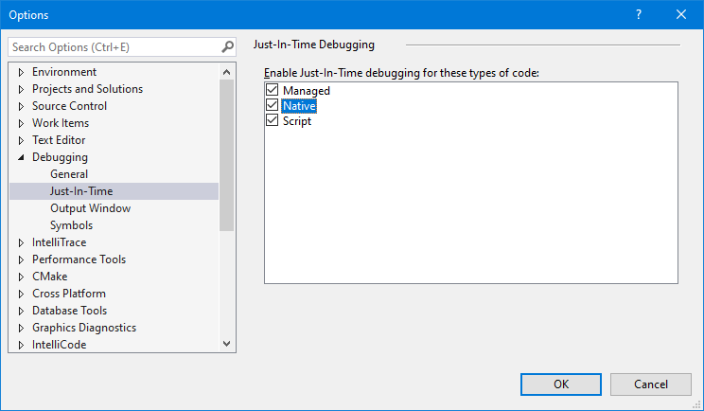Click the tree scrollbar up arrow
Image resolution: width=704 pixels, height=411 pixels.
tap(227, 72)
